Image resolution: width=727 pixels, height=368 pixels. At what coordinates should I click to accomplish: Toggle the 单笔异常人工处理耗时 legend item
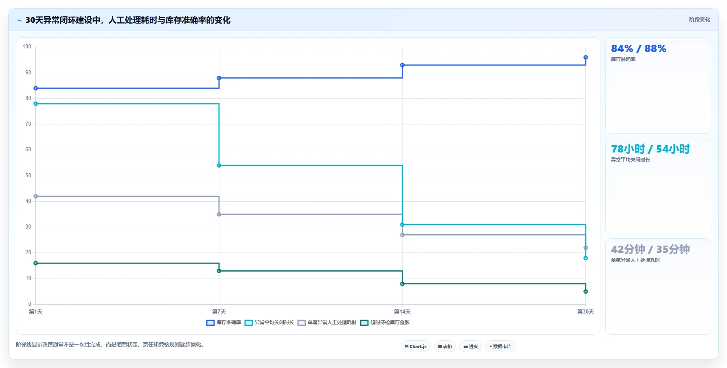327,322
